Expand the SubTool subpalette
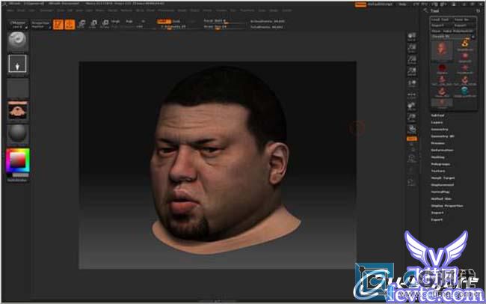Image resolution: width=486 pixels, height=304 pixels. point(437,115)
